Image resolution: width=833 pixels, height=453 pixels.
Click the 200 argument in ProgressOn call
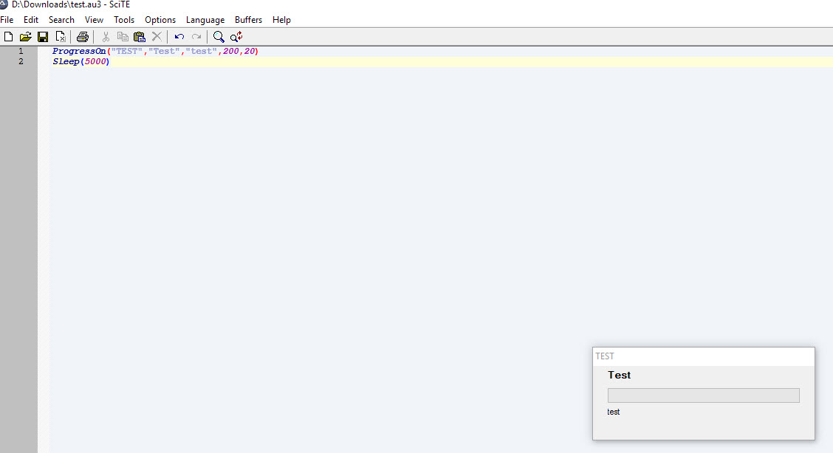231,51
